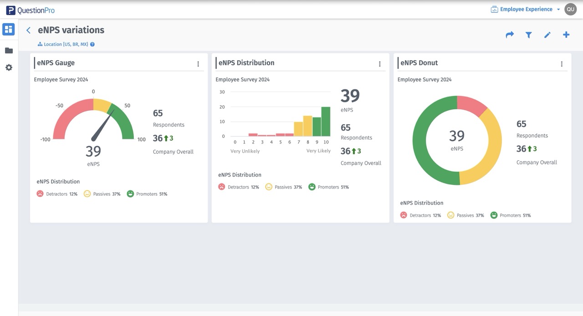The width and height of the screenshot is (583, 316).
Task: Open the dashboards grid icon in sidebar
Action: (x=9, y=30)
